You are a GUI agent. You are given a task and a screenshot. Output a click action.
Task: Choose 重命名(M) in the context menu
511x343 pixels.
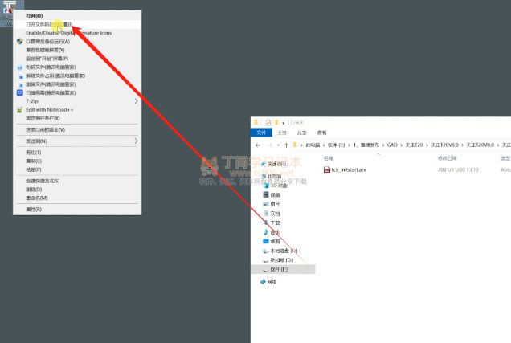tap(77, 198)
